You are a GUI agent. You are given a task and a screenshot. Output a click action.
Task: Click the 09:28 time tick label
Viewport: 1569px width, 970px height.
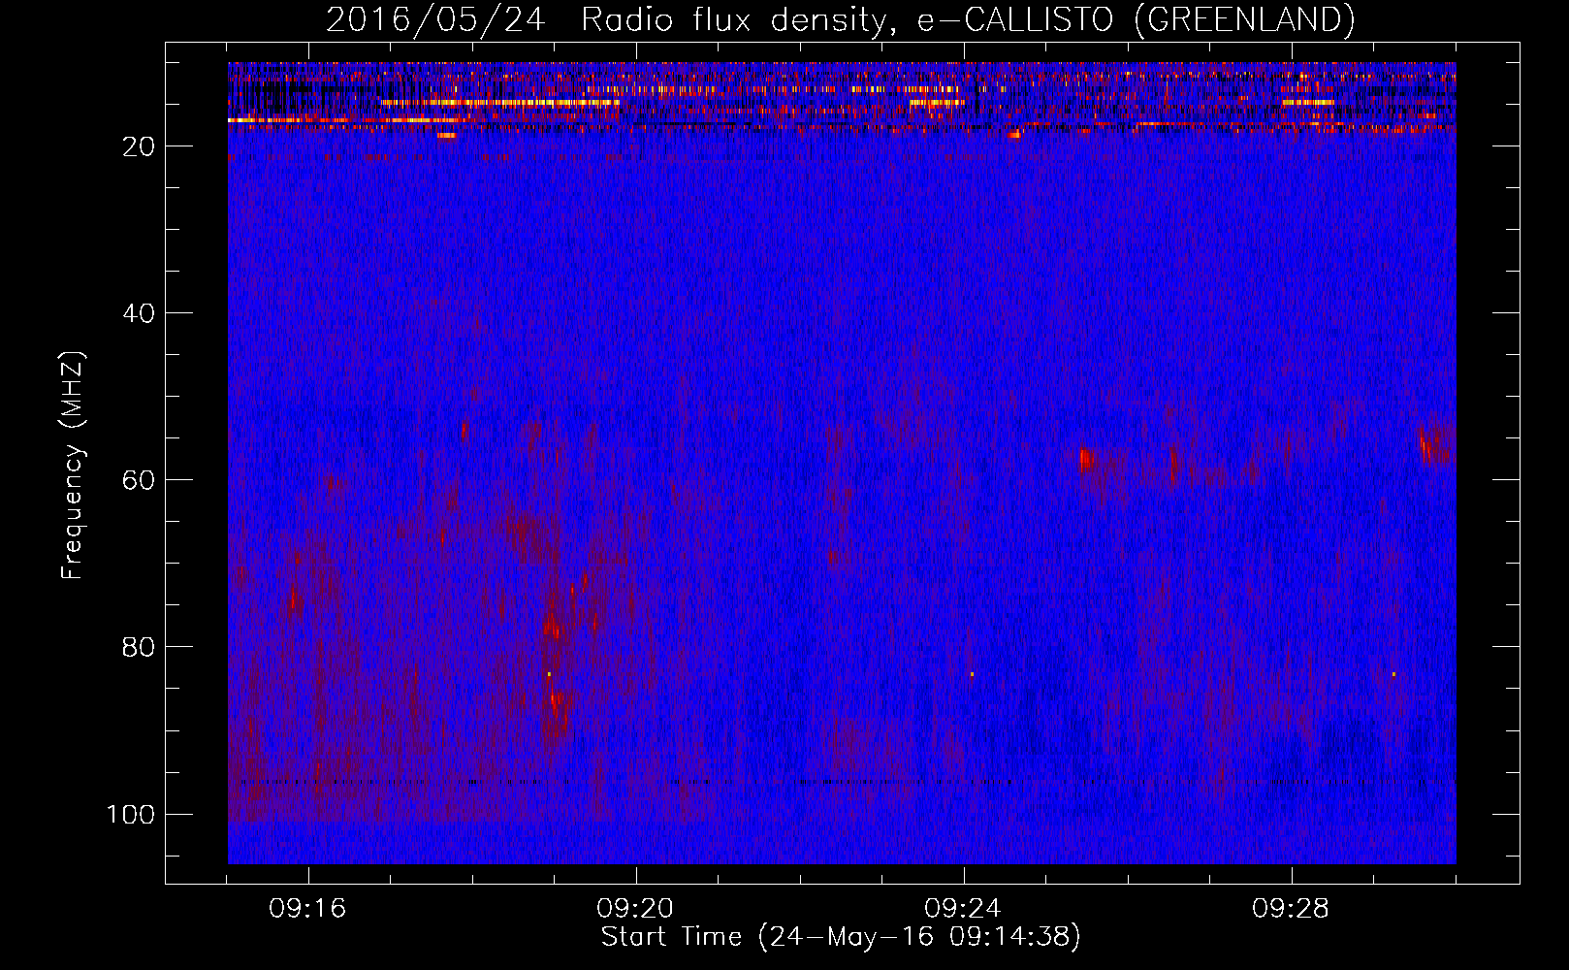click(1291, 909)
